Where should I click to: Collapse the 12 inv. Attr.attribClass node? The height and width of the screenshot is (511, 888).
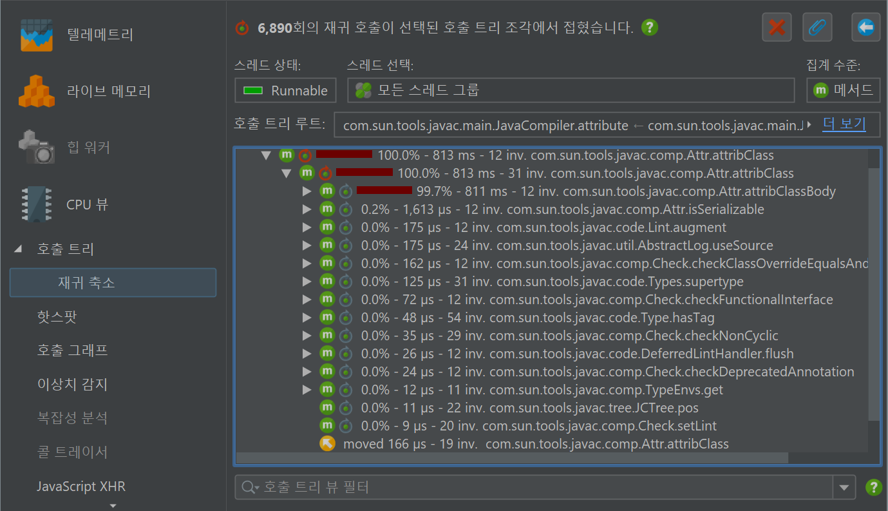pyautogui.click(x=266, y=155)
